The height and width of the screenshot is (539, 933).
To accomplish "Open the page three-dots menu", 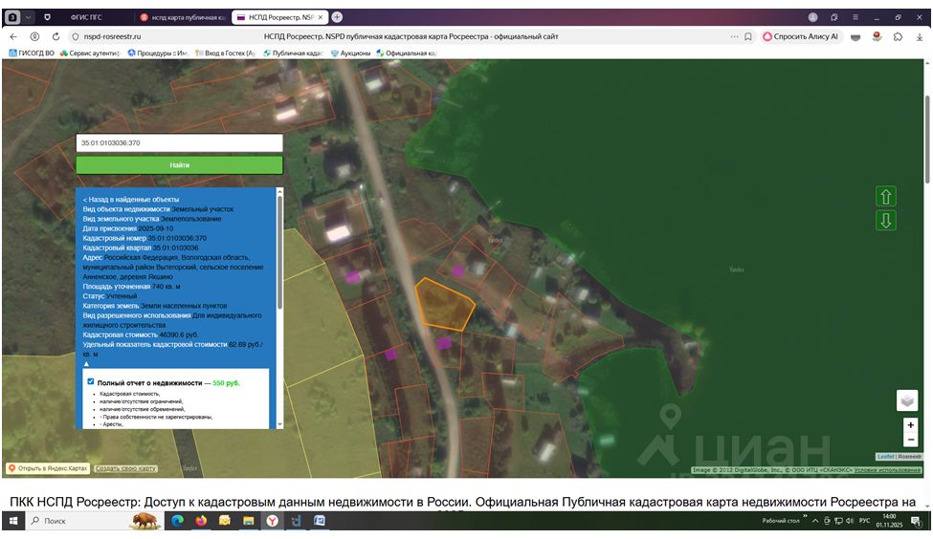I will tap(734, 37).
